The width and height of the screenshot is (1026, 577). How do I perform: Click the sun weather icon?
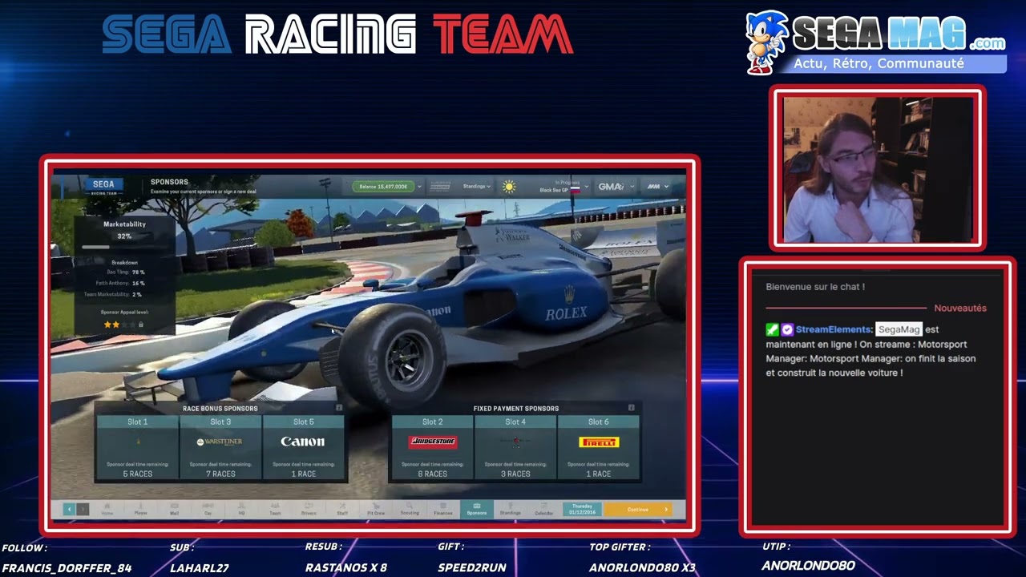point(509,187)
